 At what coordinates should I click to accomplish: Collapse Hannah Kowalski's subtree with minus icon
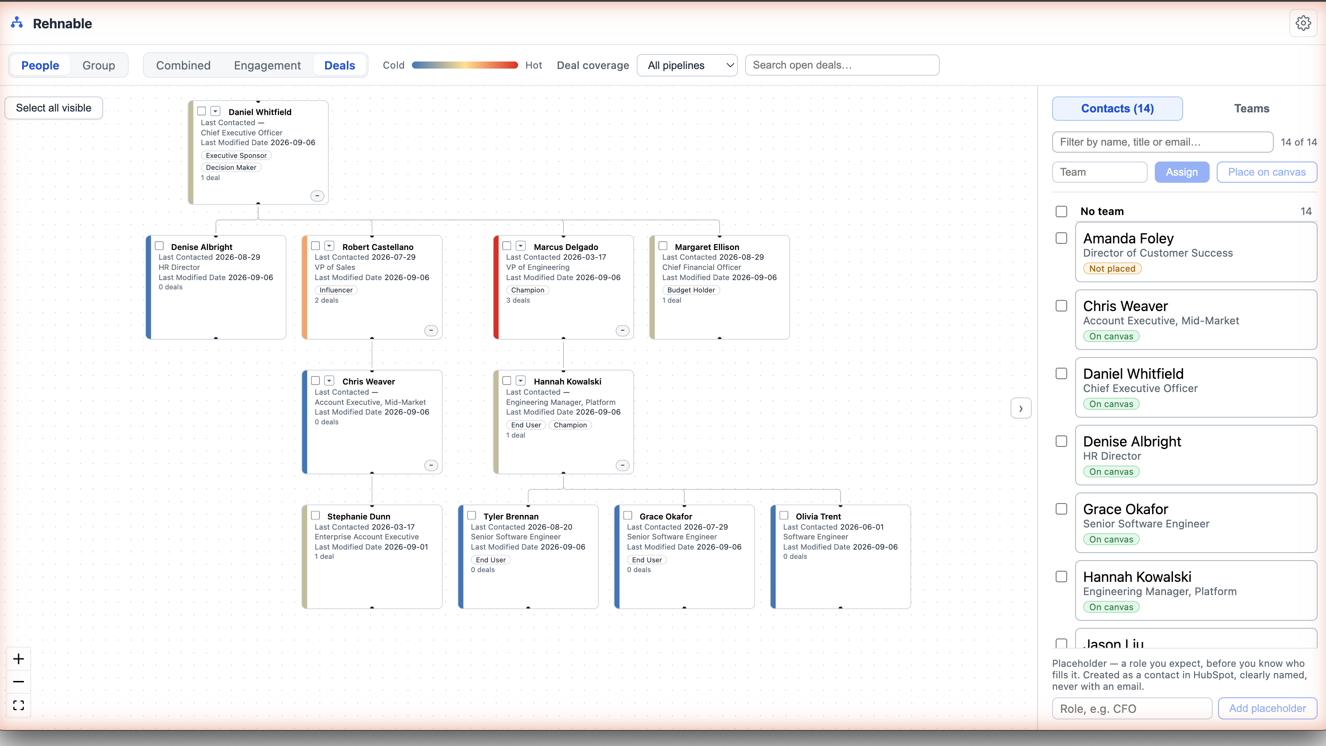[623, 465]
